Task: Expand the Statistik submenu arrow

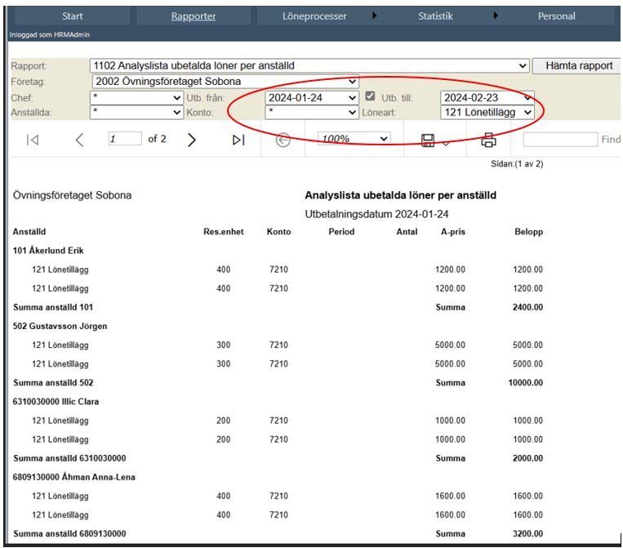Action: tap(496, 16)
